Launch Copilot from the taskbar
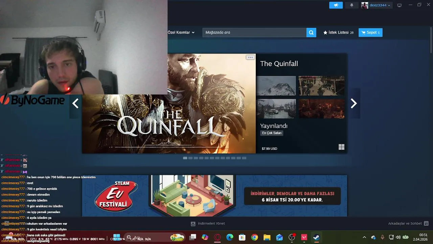Viewport: 433px width, 244px height. point(205,237)
